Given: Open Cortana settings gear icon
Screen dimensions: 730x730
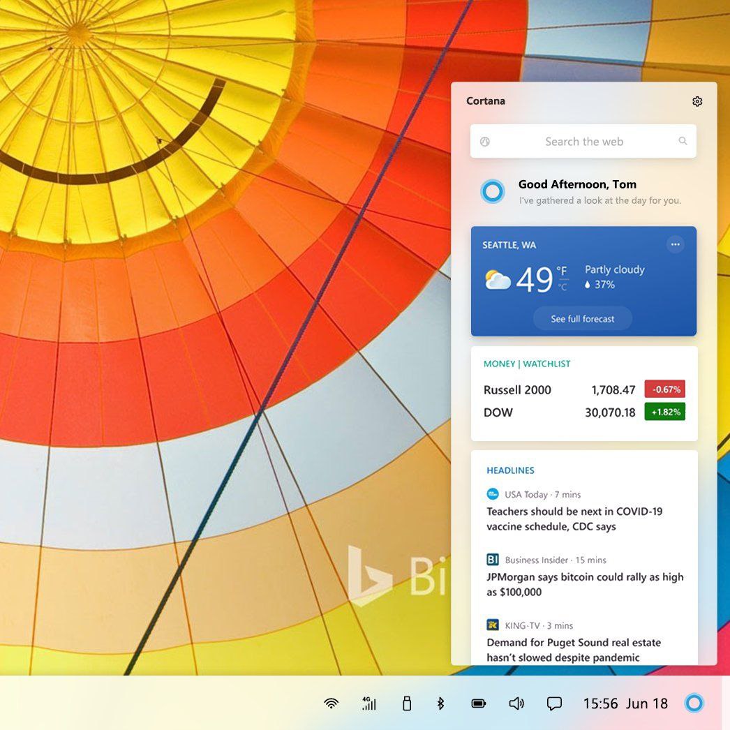Looking at the screenshot, I should click(x=697, y=102).
